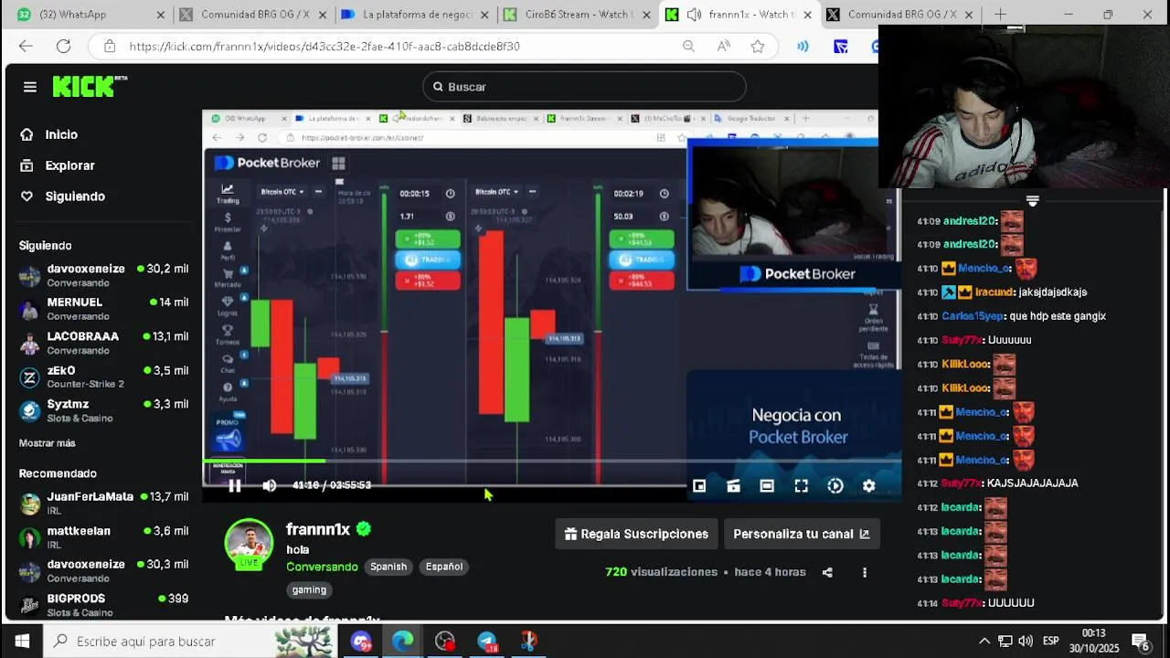This screenshot has width=1170, height=658.
Task: Seek on the video progress bar
Action: (552, 462)
